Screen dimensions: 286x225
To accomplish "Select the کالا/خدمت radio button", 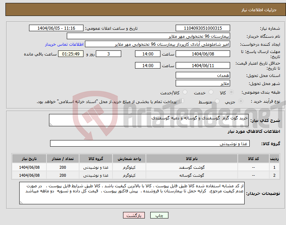I will coord(185,92).
